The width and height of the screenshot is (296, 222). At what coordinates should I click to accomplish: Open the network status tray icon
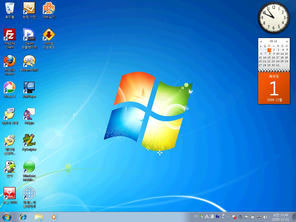click(259, 217)
